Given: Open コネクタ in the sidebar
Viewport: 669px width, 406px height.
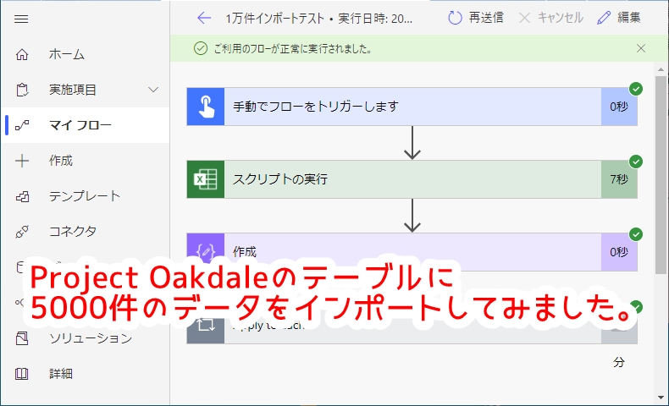Looking at the screenshot, I should pyautogui.click(x=73, y=232).
